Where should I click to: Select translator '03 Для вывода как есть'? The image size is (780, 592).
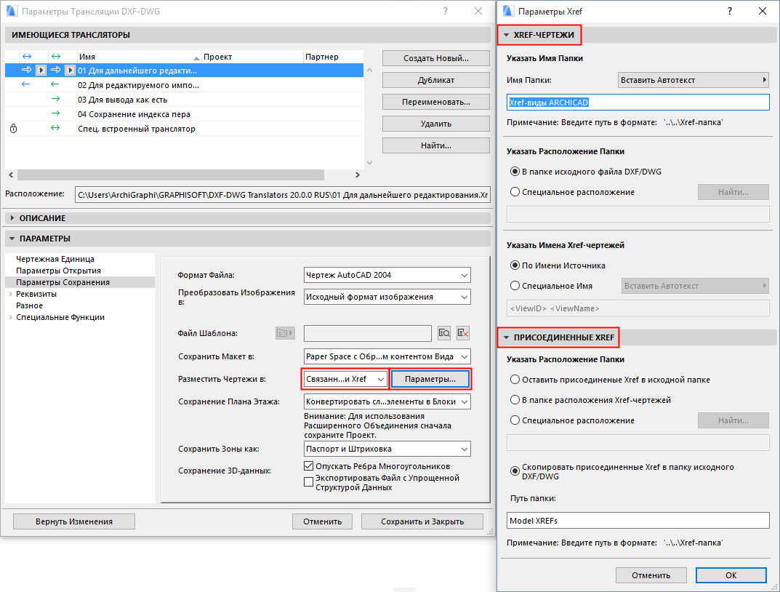[x=184, y=100]
